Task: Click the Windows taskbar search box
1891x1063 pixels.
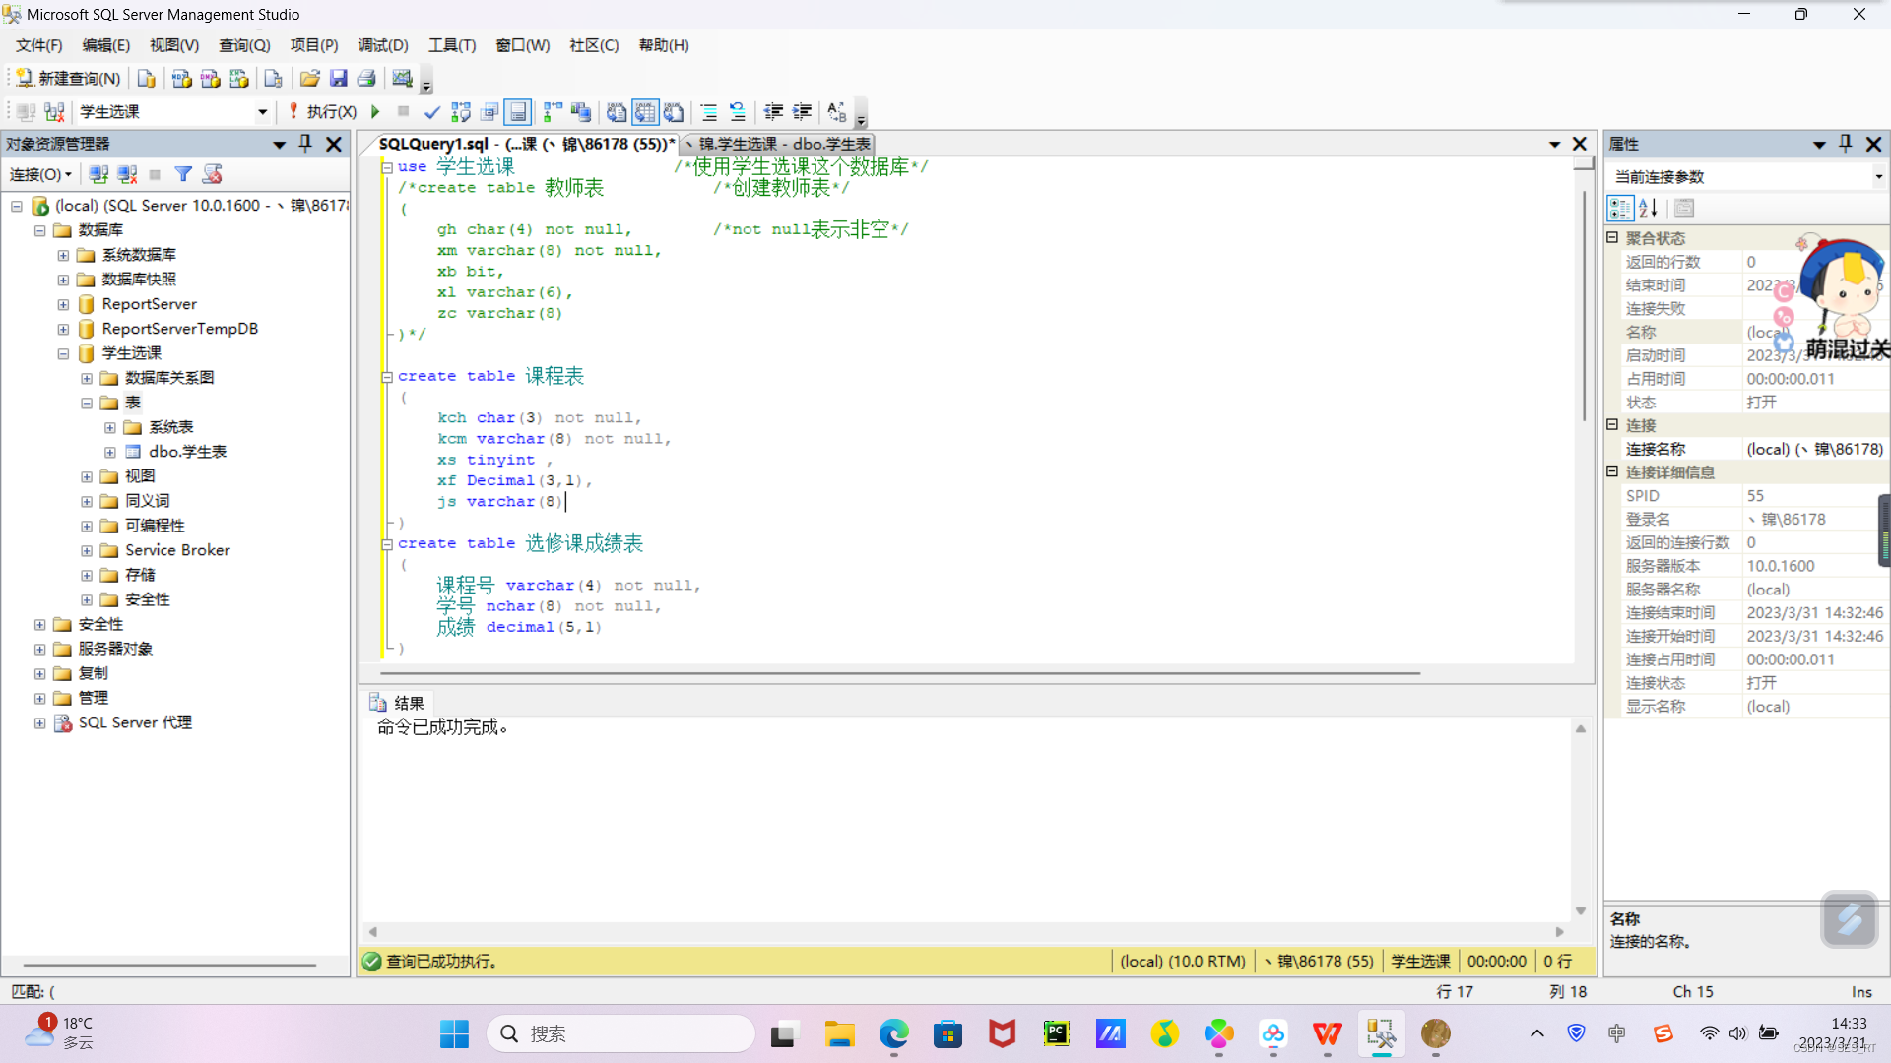Action: pos(620,1033)
